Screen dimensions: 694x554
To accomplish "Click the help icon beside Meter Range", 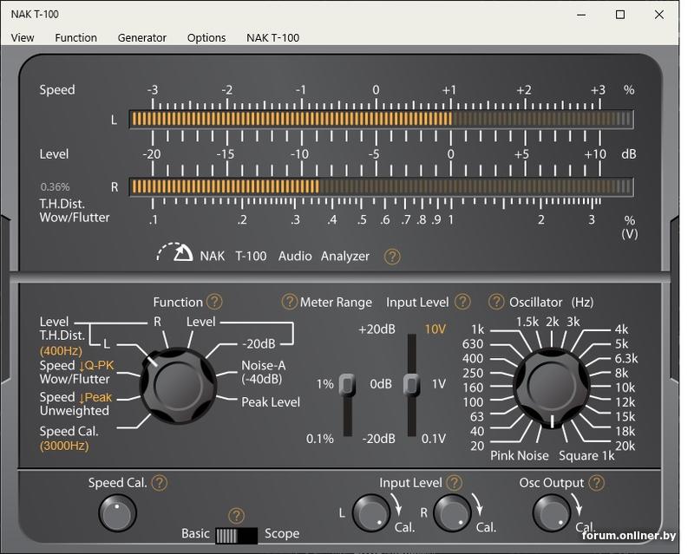I will (290, 302).
